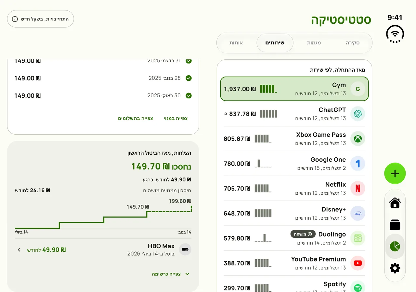416x292 pixels.
Task: Click the Disney+ logo icon
Action: [358, 213]
